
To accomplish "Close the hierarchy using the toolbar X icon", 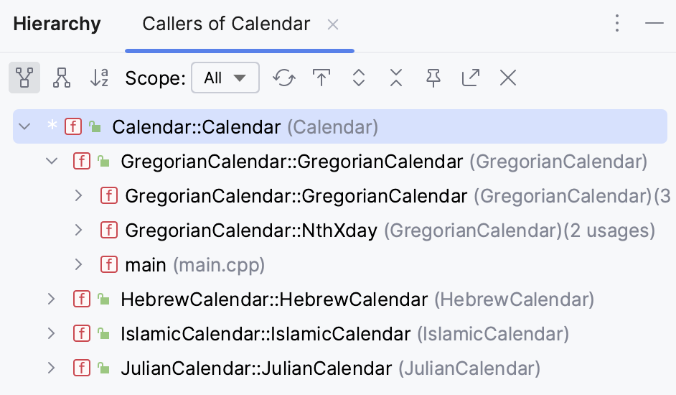I will [508, 78].
